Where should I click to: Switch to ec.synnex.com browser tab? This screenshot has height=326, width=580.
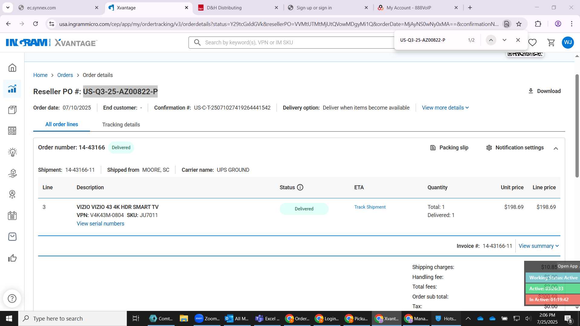59,8
